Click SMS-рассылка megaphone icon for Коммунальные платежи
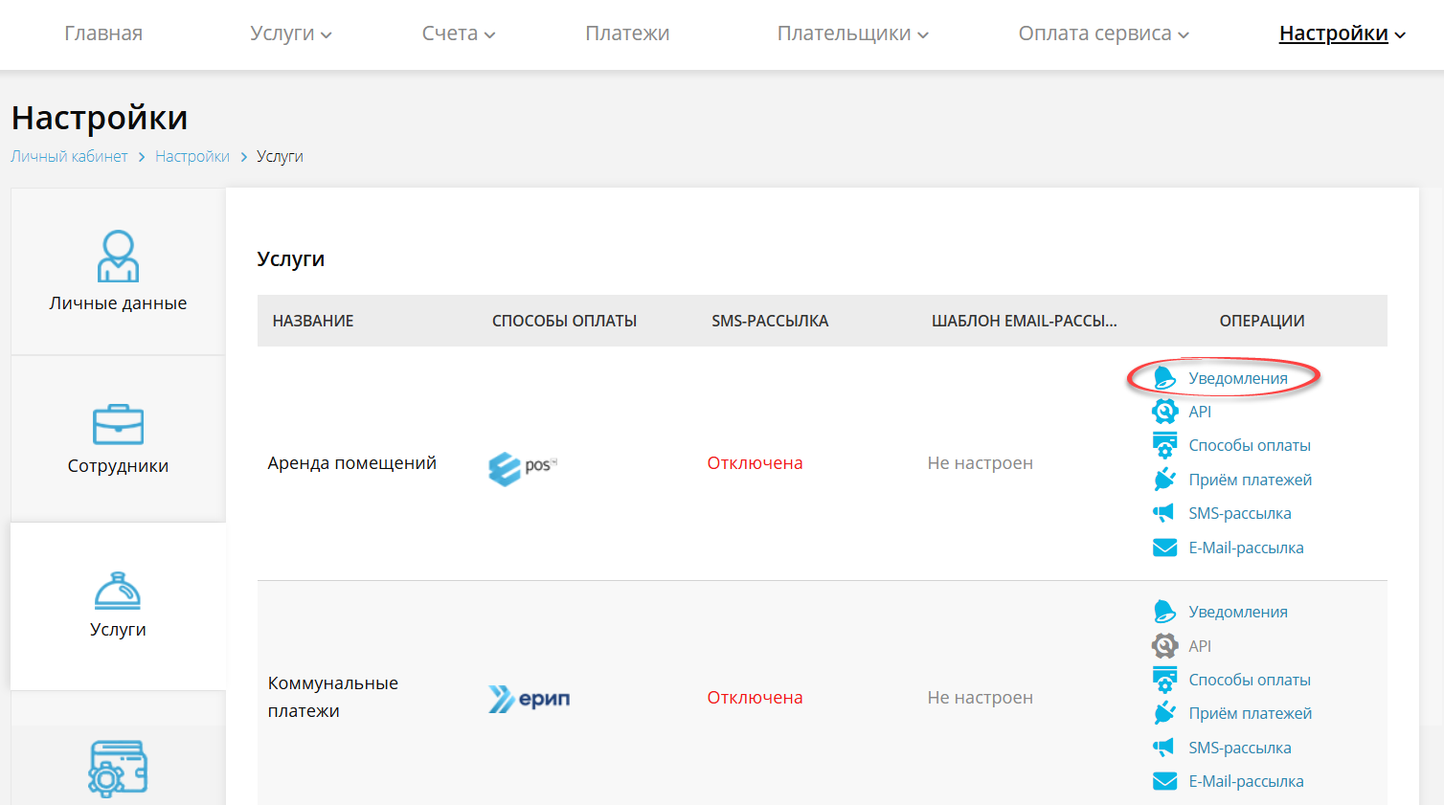Image resolution: width=1444 pixels, height=805 pixels. point(1164,748)
